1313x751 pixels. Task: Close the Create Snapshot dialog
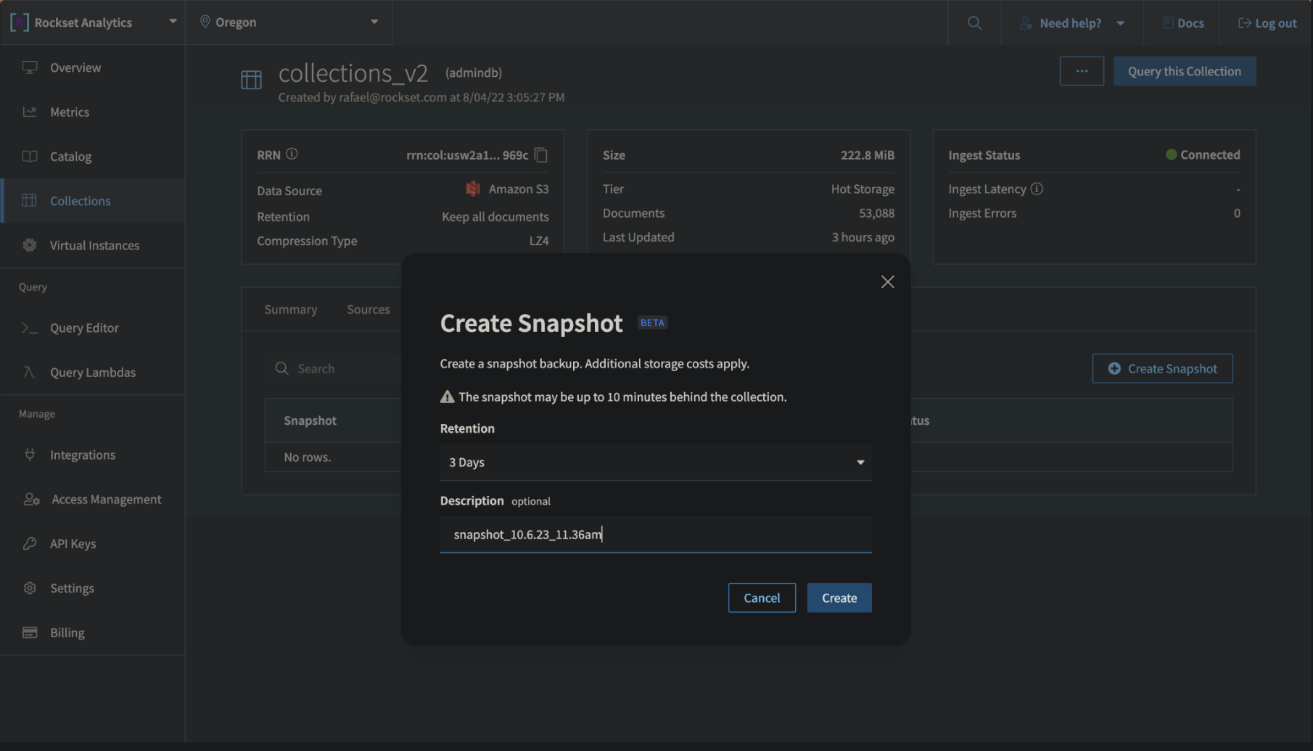click(x=887, y=282)
